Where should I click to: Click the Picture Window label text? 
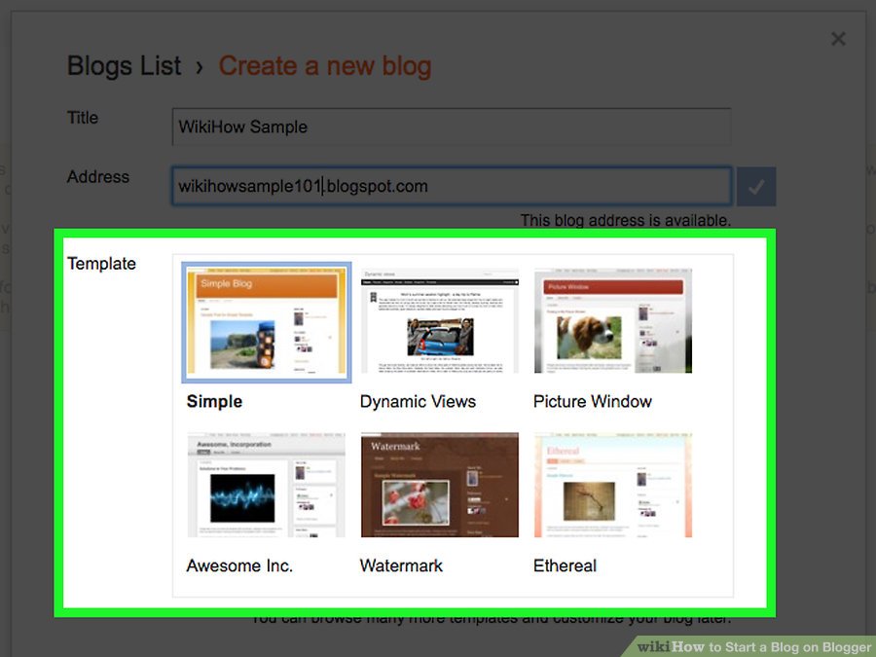[593, 402]
